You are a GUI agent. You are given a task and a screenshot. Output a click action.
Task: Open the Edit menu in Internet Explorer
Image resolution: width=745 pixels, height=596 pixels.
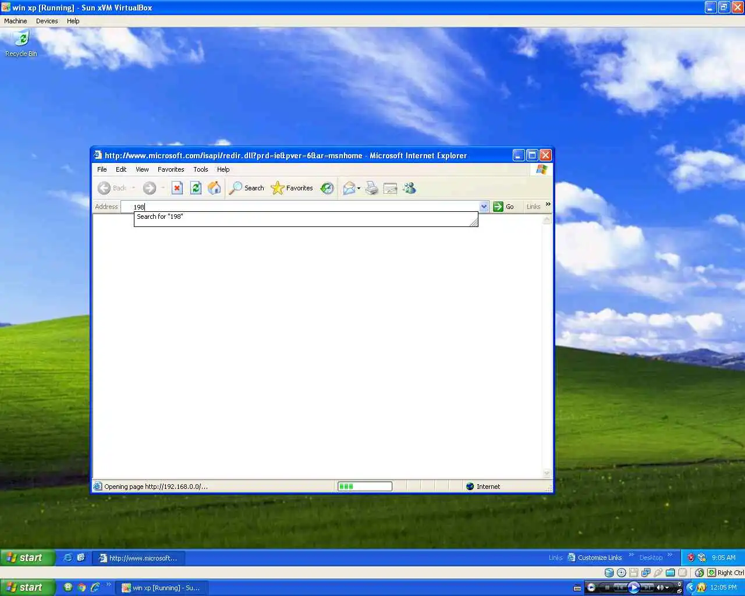121,169
